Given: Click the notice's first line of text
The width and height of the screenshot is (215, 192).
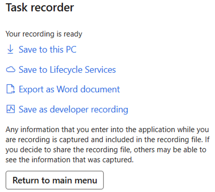Looking at the screenshot, I should 107,130.
